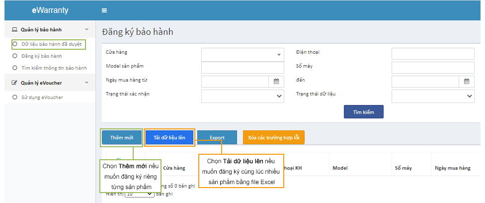
Task: Expand the Trạng thái dữ liệu dropdown
Action: (432, 96)
